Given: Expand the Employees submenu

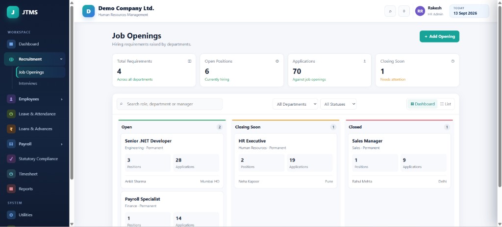Looking at the screenshot, I should tap(62, 99).
